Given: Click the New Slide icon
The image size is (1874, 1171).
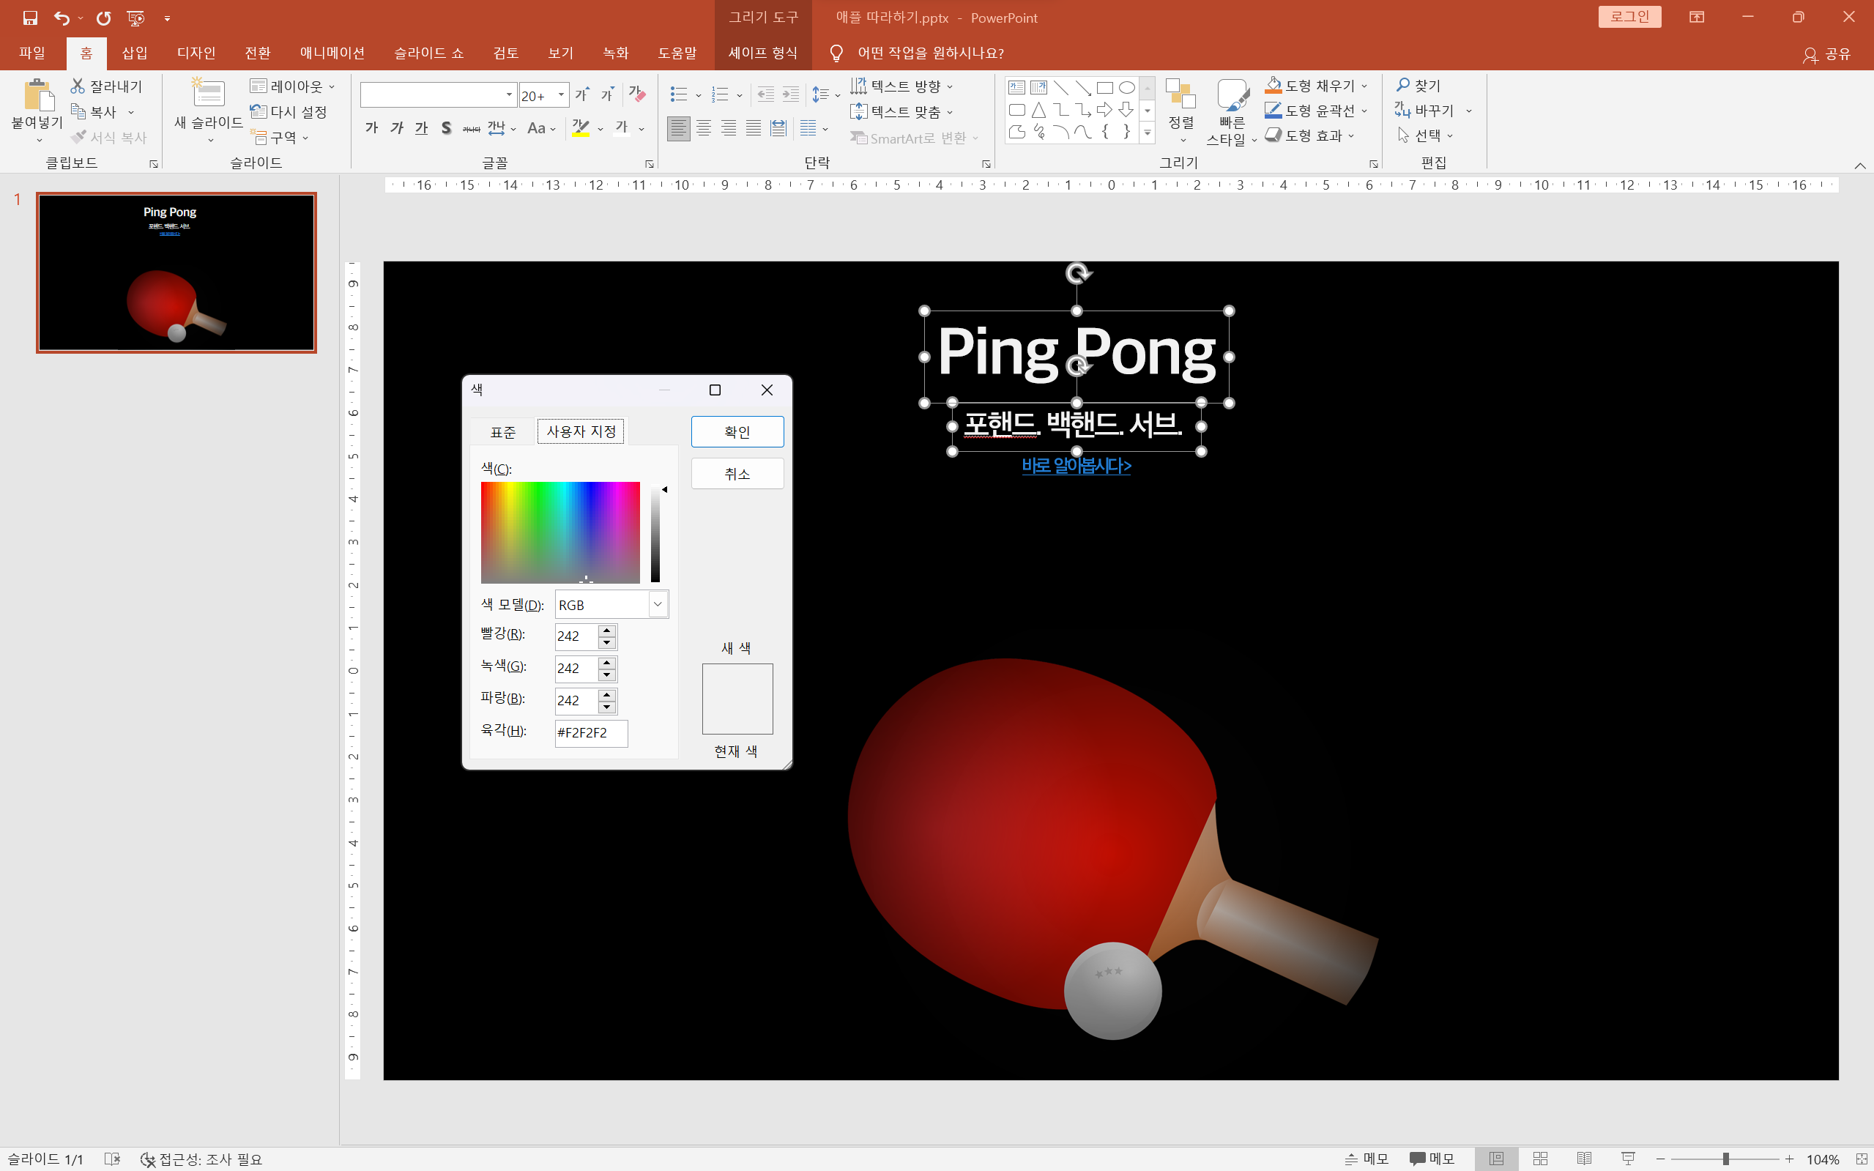Looking at the screenshot, I should 208,94.
